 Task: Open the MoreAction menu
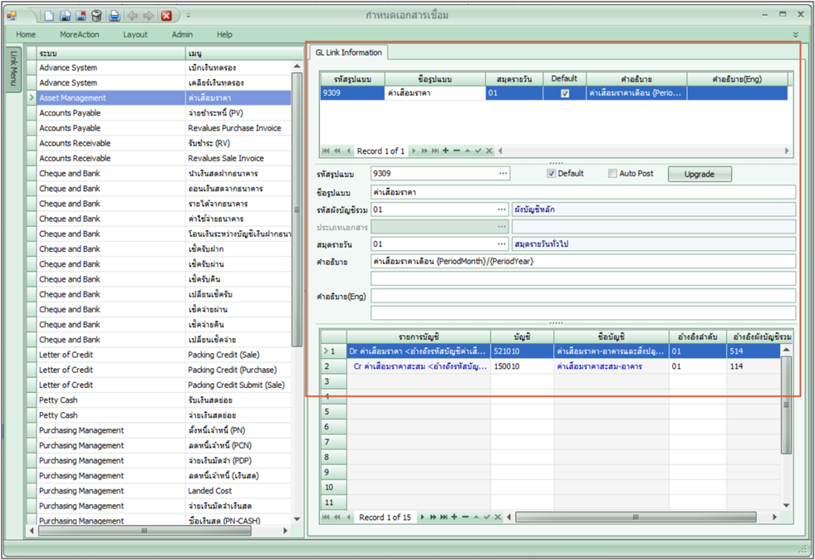point(79,35)
